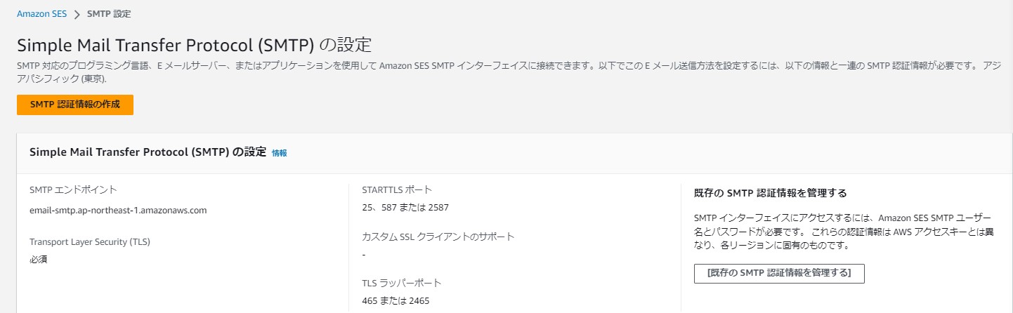1013x313 pixels.
Task: Click the STARTTLS ポート label
Action: 397,189
